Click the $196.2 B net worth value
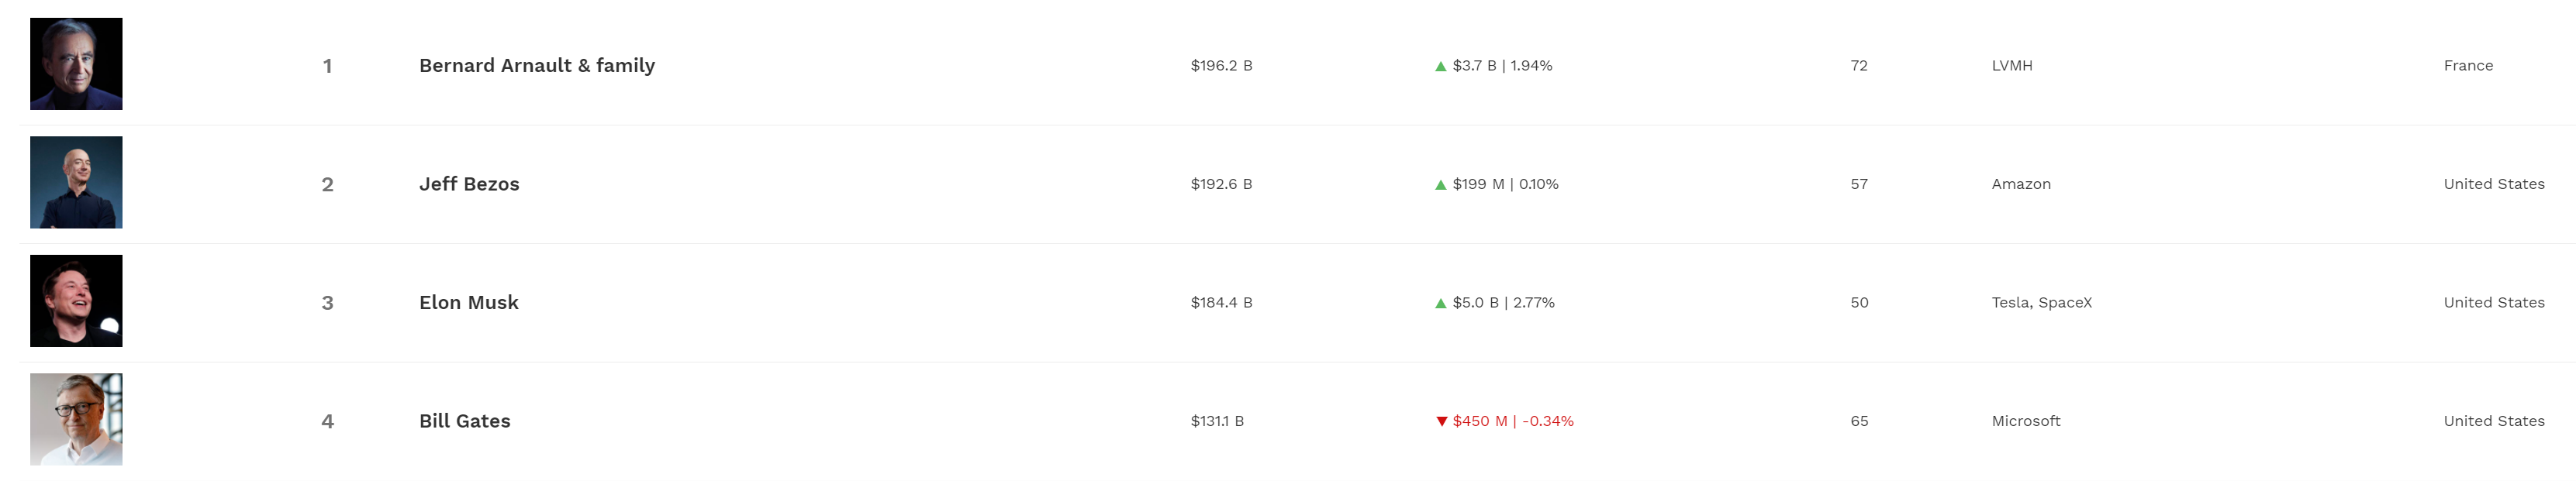Screen dimensions: 2576x481 [1221, 66]
